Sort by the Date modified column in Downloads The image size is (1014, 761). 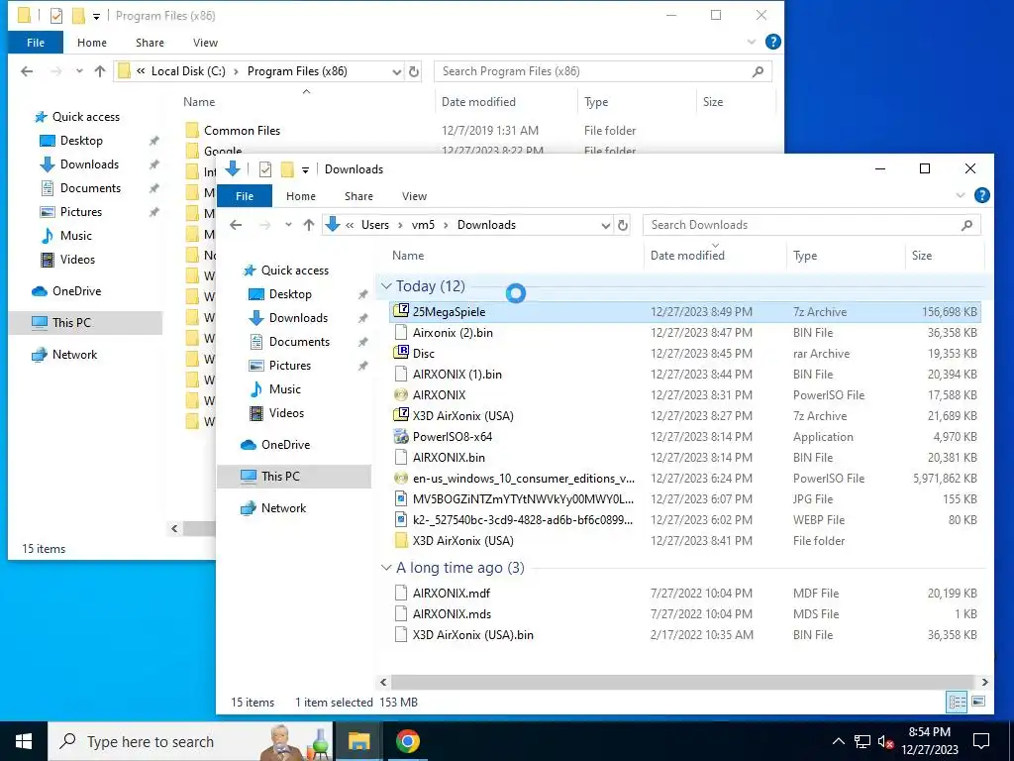[687, 256]
